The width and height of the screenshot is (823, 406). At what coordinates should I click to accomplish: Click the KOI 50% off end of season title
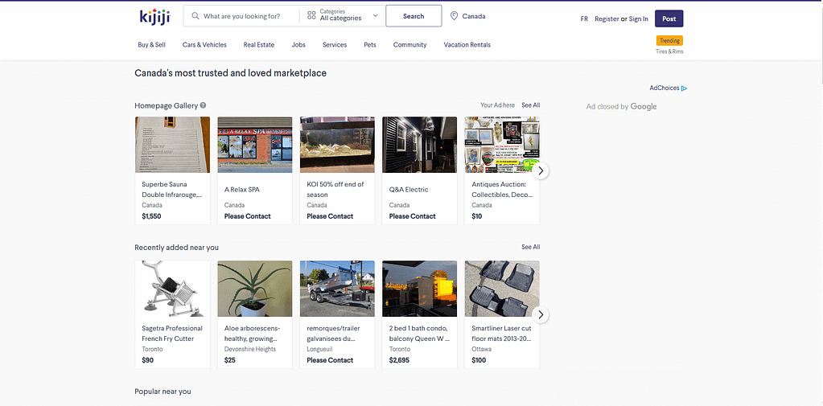click(335, 190)
